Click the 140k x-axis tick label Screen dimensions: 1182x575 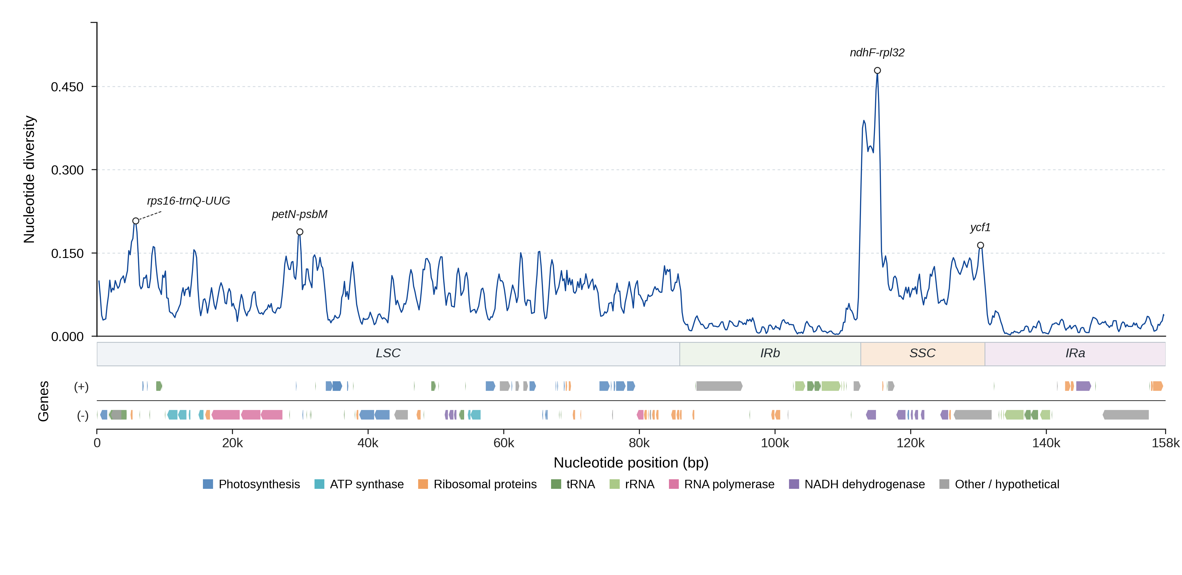point(1046,443)
